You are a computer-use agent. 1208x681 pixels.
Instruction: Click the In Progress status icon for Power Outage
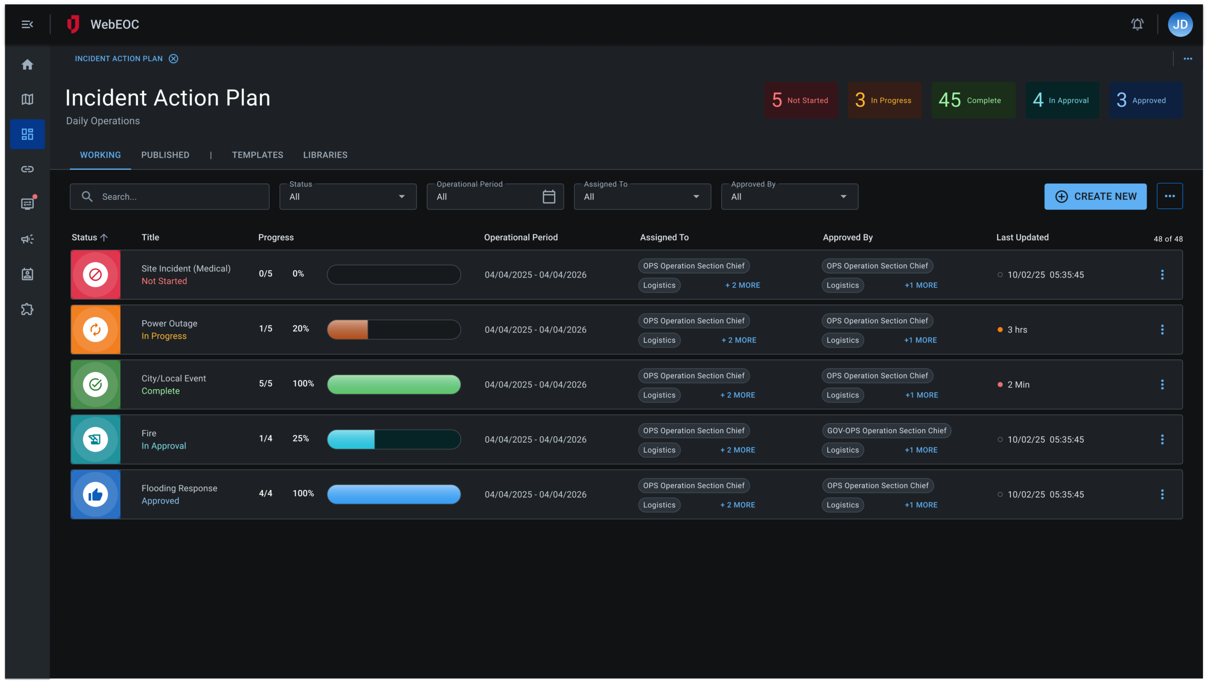pos(95,329)
